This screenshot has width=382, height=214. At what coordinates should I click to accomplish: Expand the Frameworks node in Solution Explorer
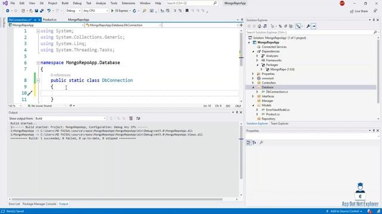257,61
